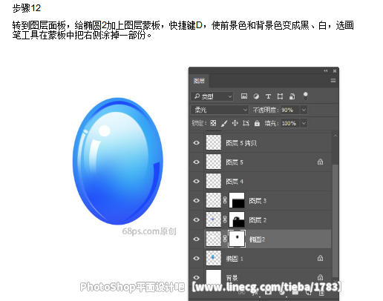This screenshot has height=301, width=383.
Task: Click the 图层 5 拷贝 layer thumbnail
Action: pyautogui.click(x=214, y=142)
